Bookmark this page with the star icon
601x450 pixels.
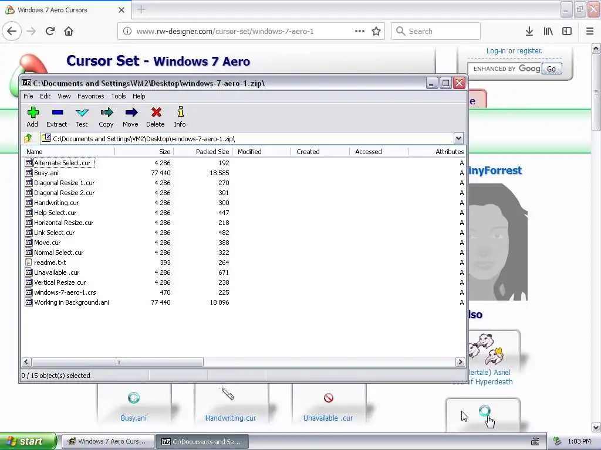pyautogui.click(x=376, y=31)
